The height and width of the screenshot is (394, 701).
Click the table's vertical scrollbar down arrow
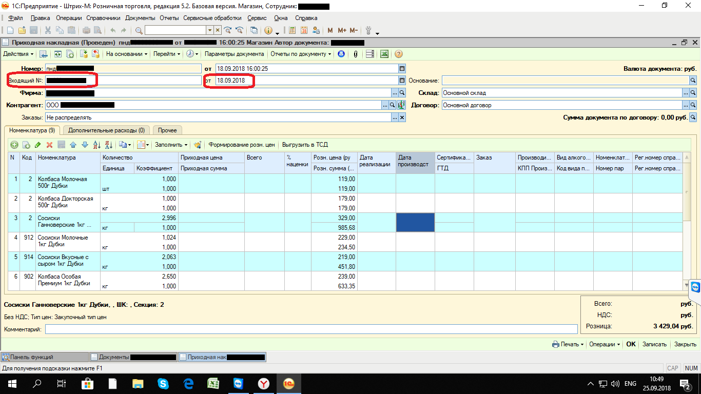tap(687, 285)
